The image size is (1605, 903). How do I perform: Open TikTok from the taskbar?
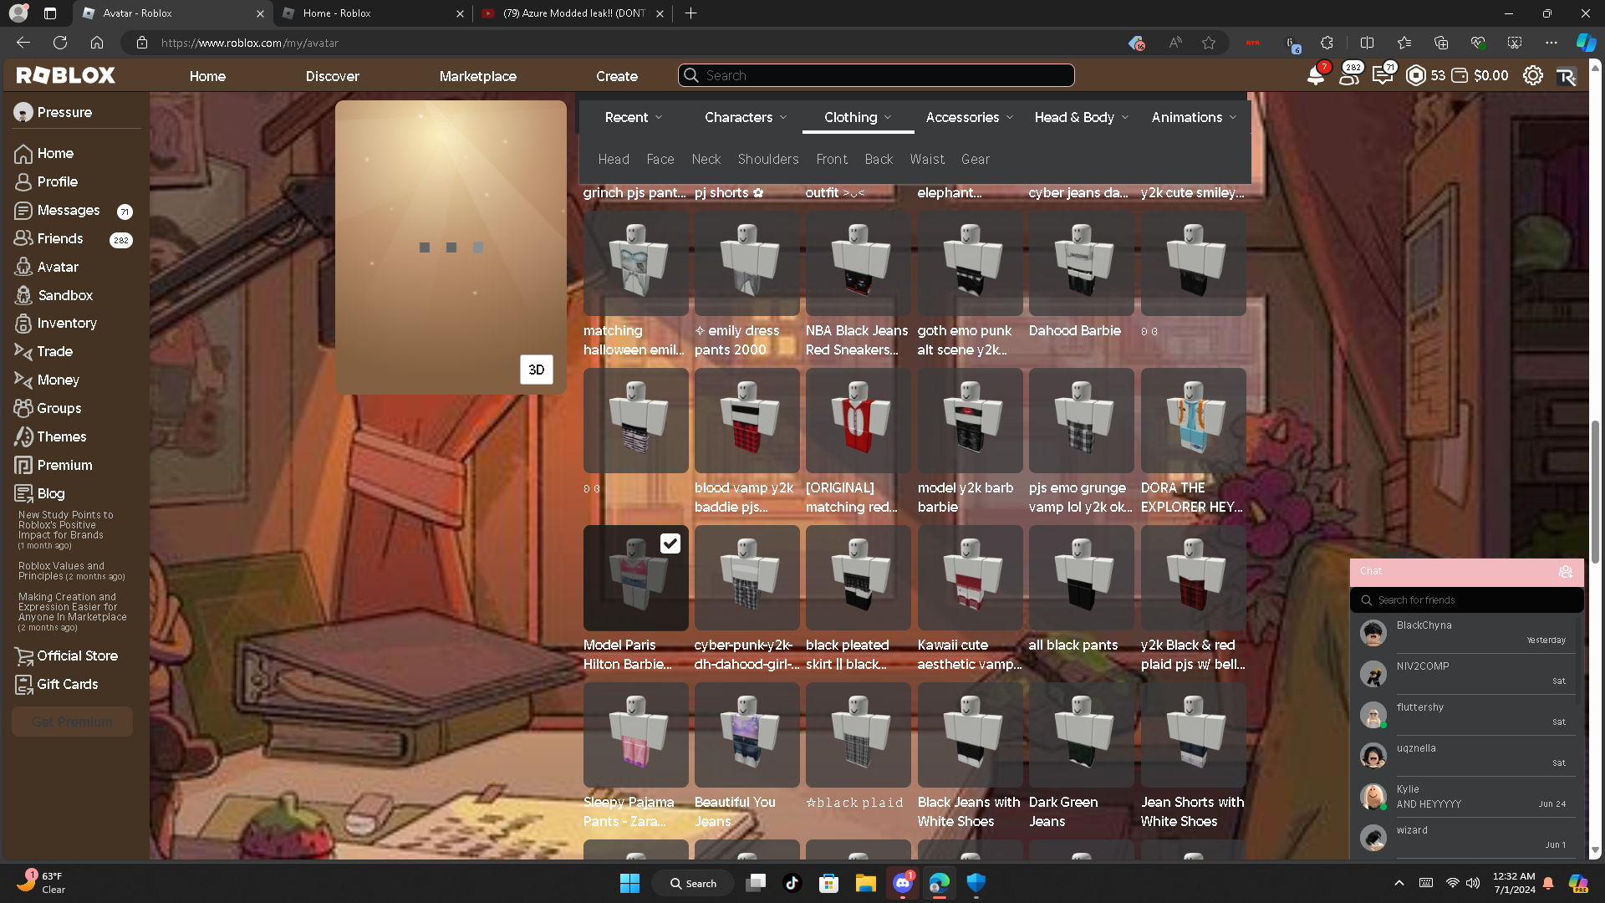[792, 883]
